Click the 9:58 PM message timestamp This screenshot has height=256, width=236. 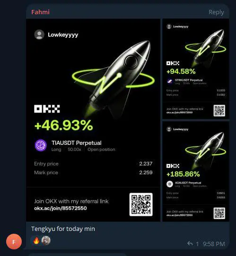coord(214,244)
